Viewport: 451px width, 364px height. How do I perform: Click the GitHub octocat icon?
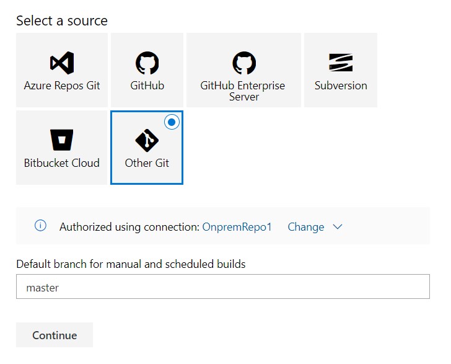[x=147, y=63]
